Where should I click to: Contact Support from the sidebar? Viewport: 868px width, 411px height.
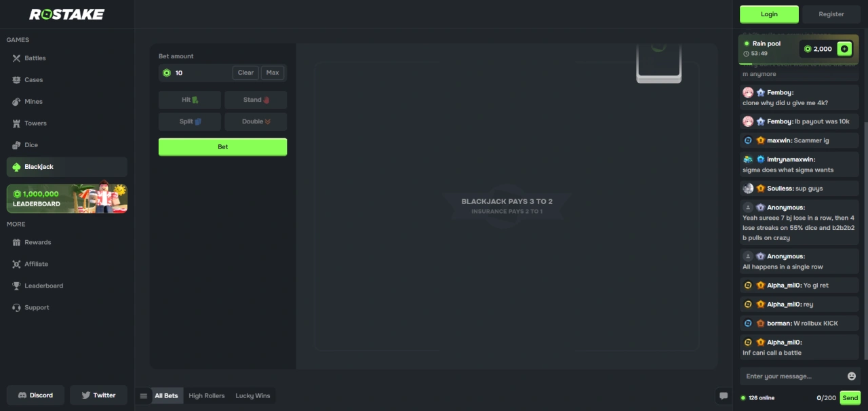pyautogui.click(x=66, y=307)
